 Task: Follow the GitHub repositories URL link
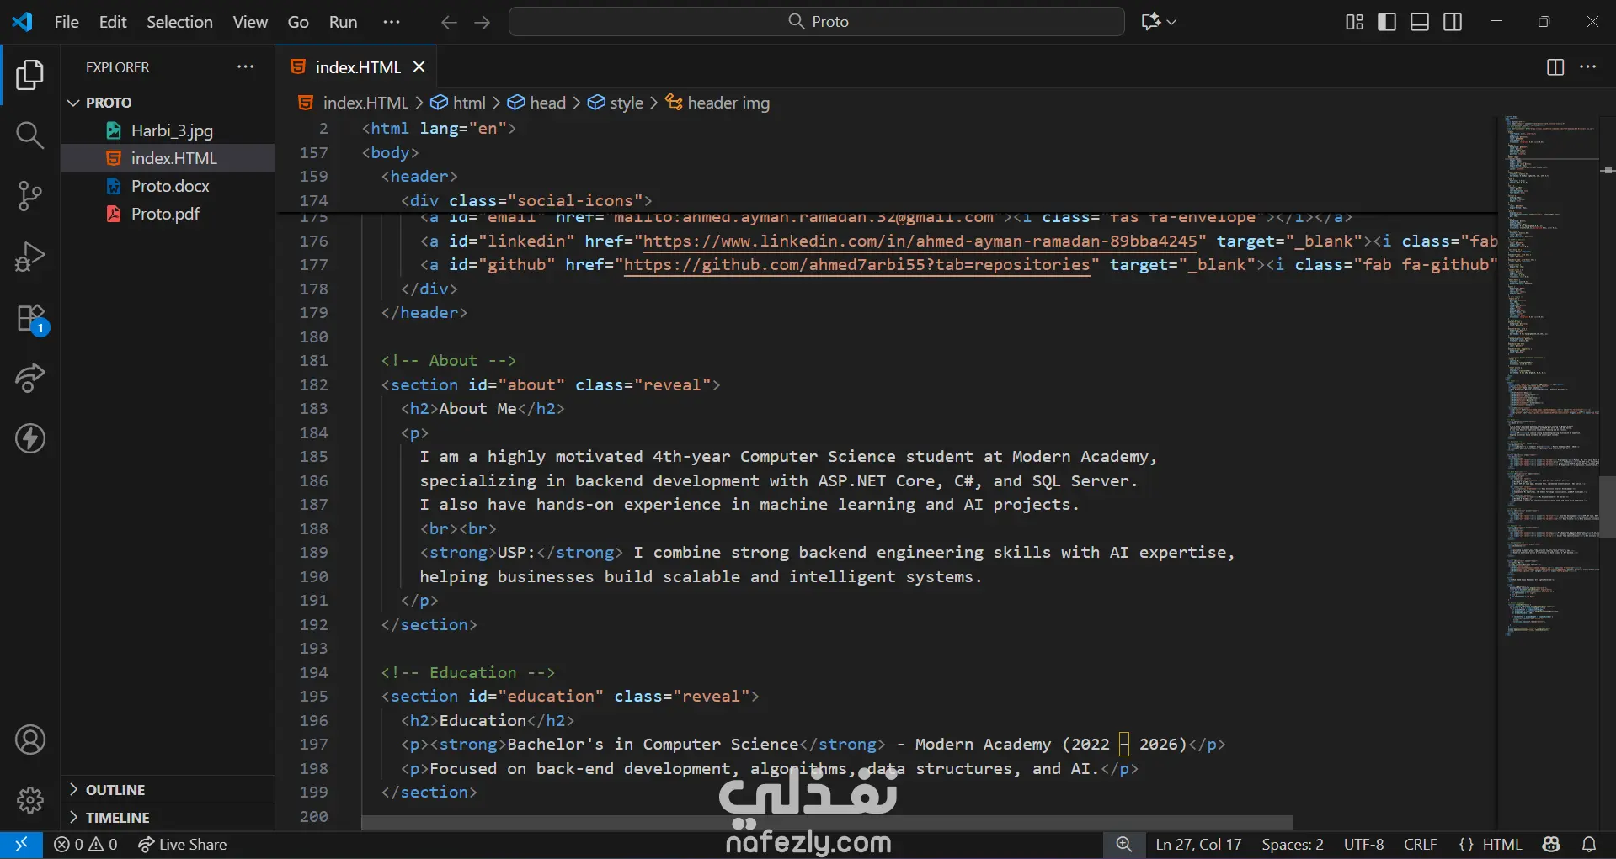856,265
